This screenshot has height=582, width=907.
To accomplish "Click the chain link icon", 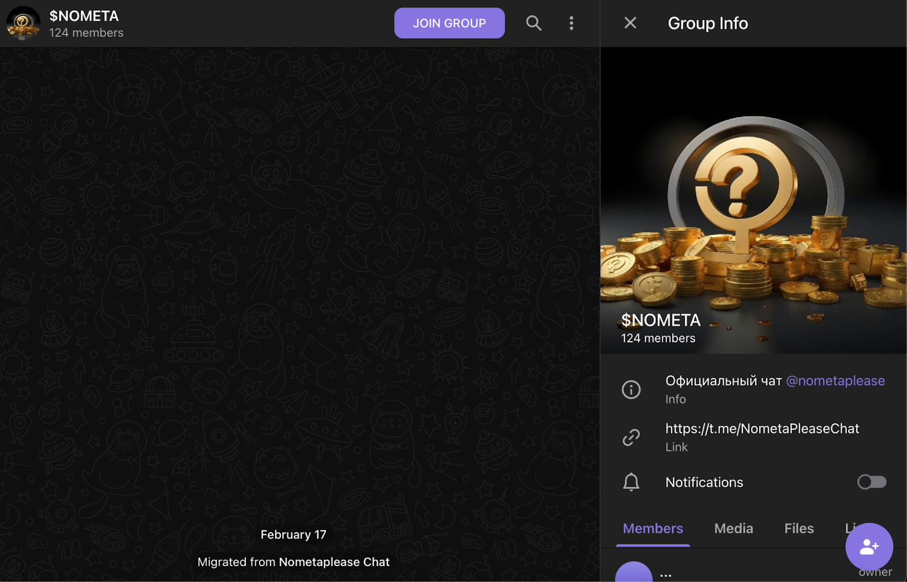I will (631, 437).
